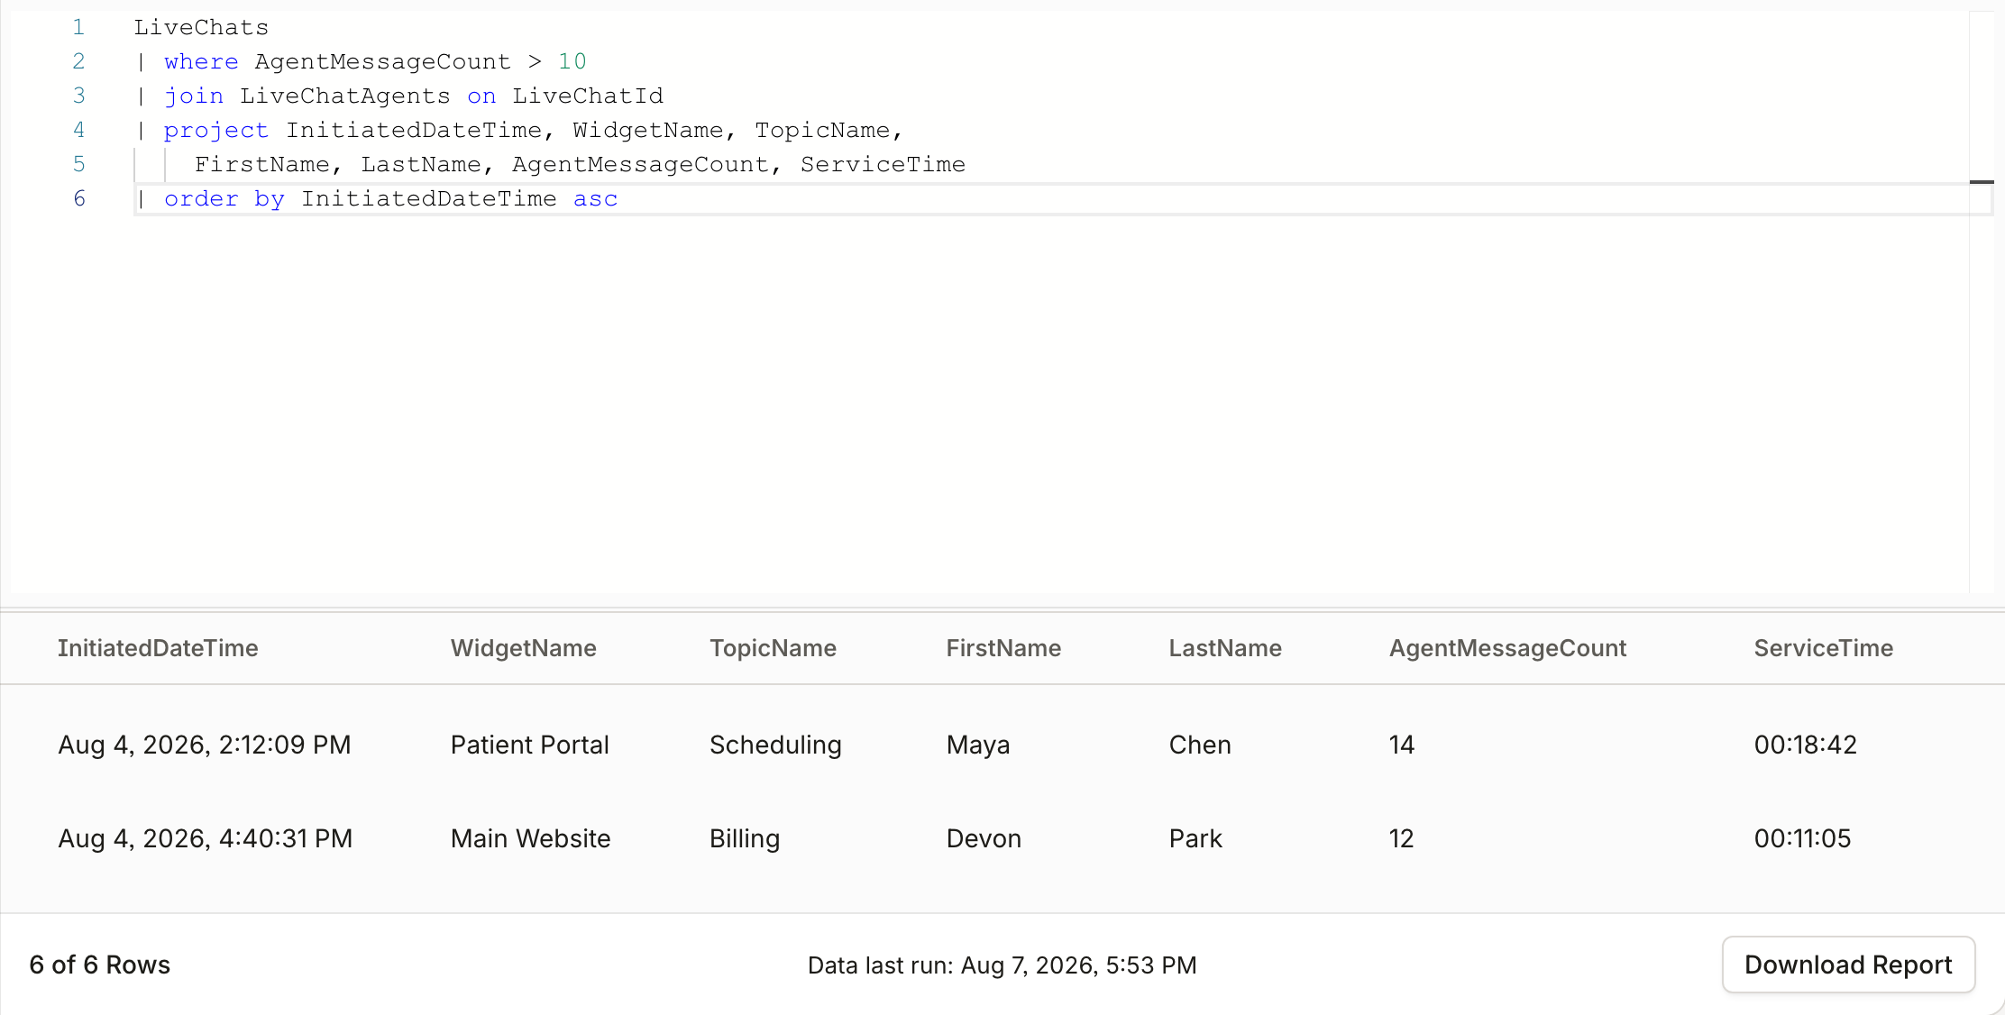
Task: Click 'LiveChatAgents' in query line 3
Action: 344,96
